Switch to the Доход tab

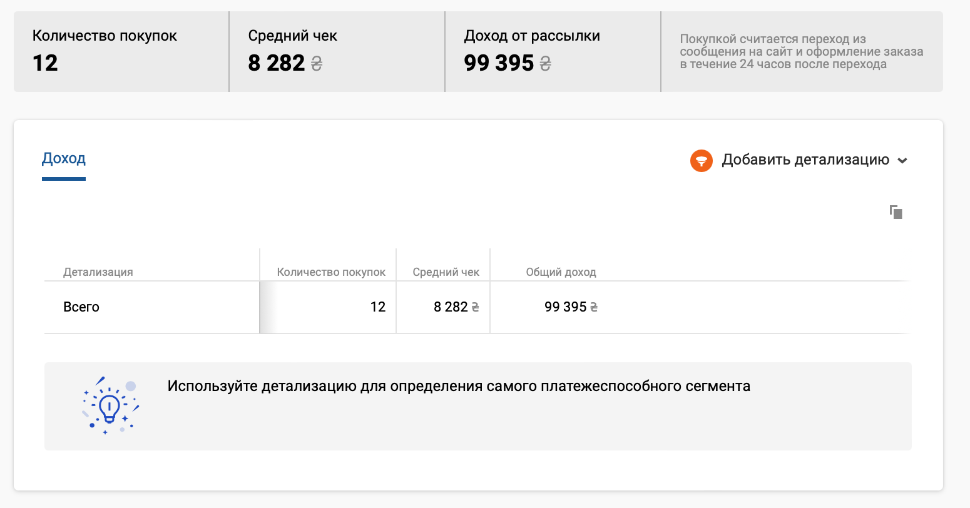pos(64,159)
